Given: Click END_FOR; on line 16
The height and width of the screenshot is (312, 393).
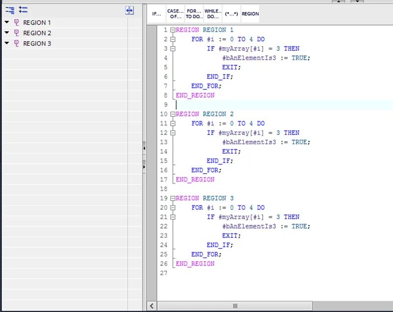Looking at the screenshot, I should [x=206, y=170].
